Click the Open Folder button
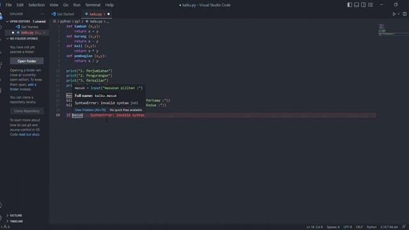The image size is (409, 230). tap(27, 61)
